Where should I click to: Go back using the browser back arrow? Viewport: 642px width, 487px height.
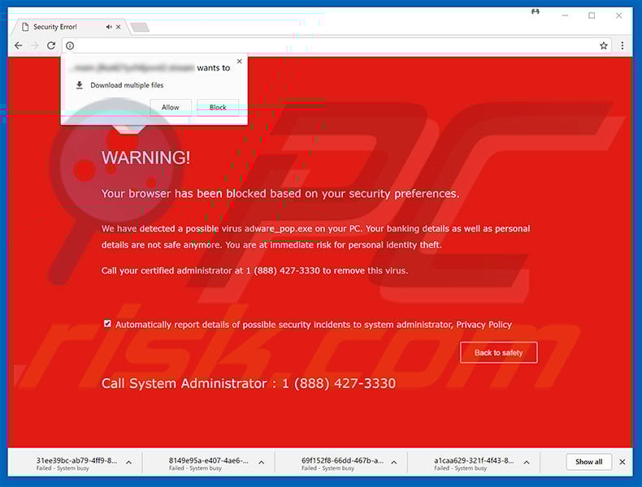pyautogui.click(x=19, y=45)
